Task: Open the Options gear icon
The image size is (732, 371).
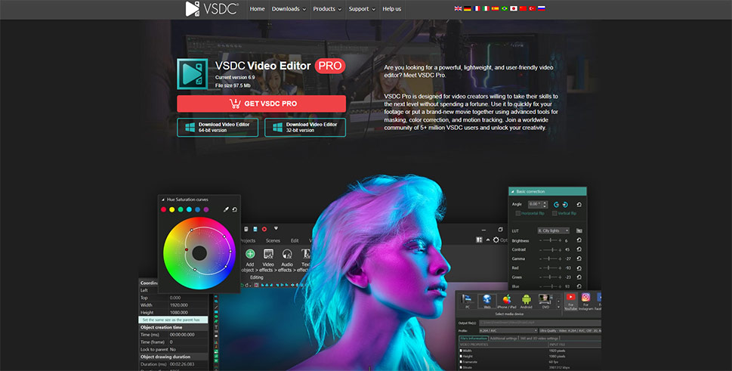Action: (496, 240)
